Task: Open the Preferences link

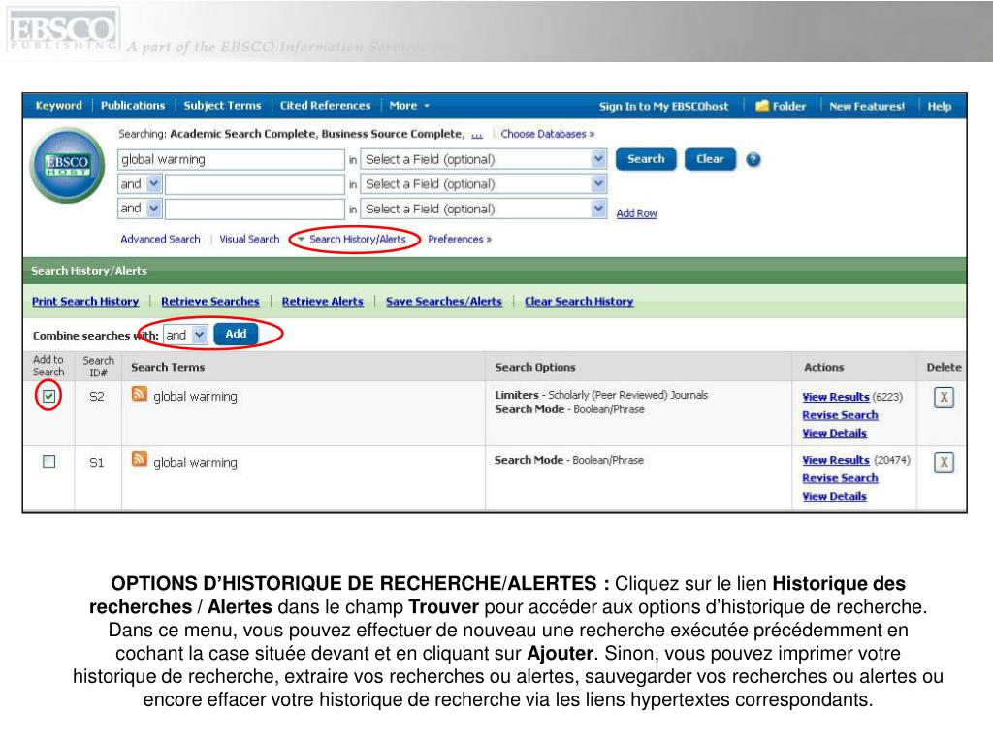Action: (x=460, y=240)
